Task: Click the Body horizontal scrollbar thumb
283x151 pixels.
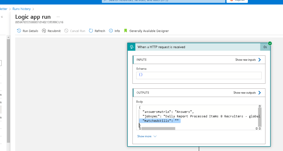Action: click(158, 128)
